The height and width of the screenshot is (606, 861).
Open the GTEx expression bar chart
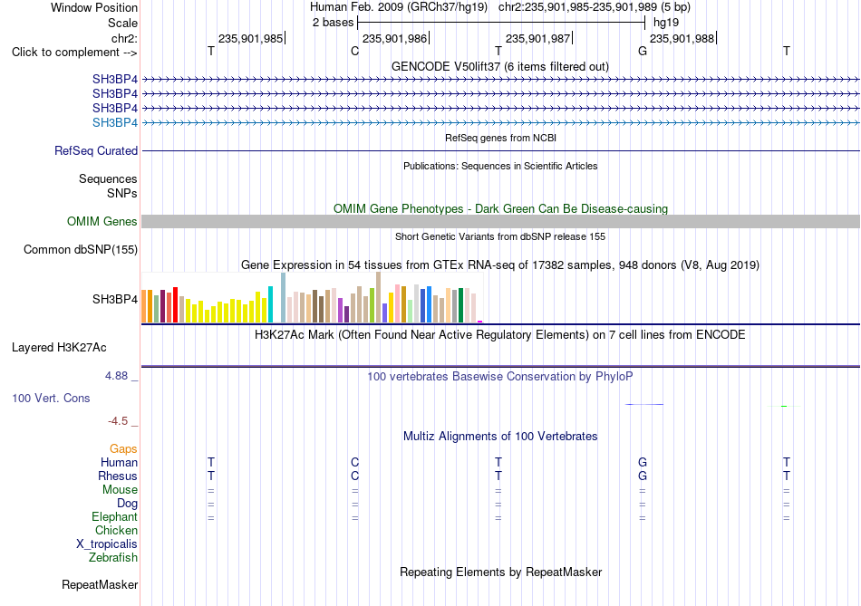coord(312,297)
